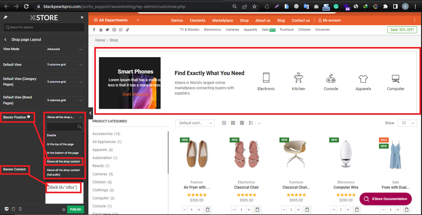This screenshot has width=422, height=215.
Task: Select Disable banner option
Action: 51,135
